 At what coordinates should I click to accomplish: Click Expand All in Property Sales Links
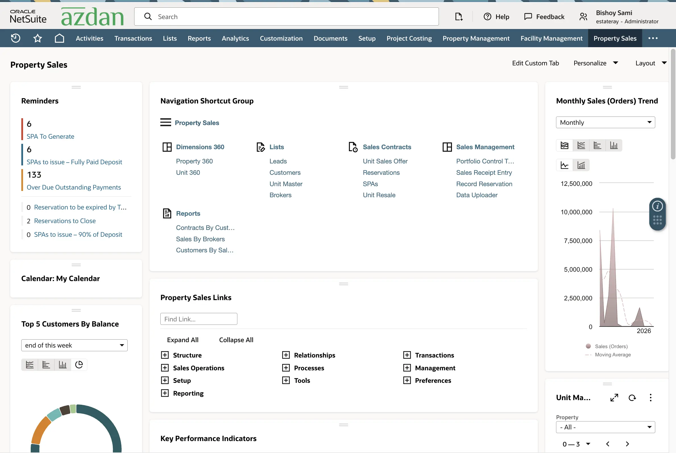click(x=183, y=340)
